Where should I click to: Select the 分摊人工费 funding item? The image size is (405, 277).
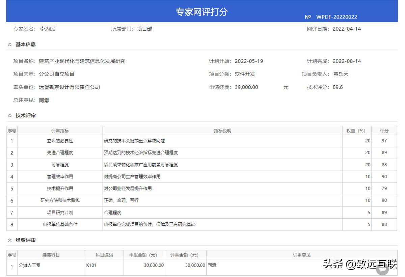[x=30, y=265]
